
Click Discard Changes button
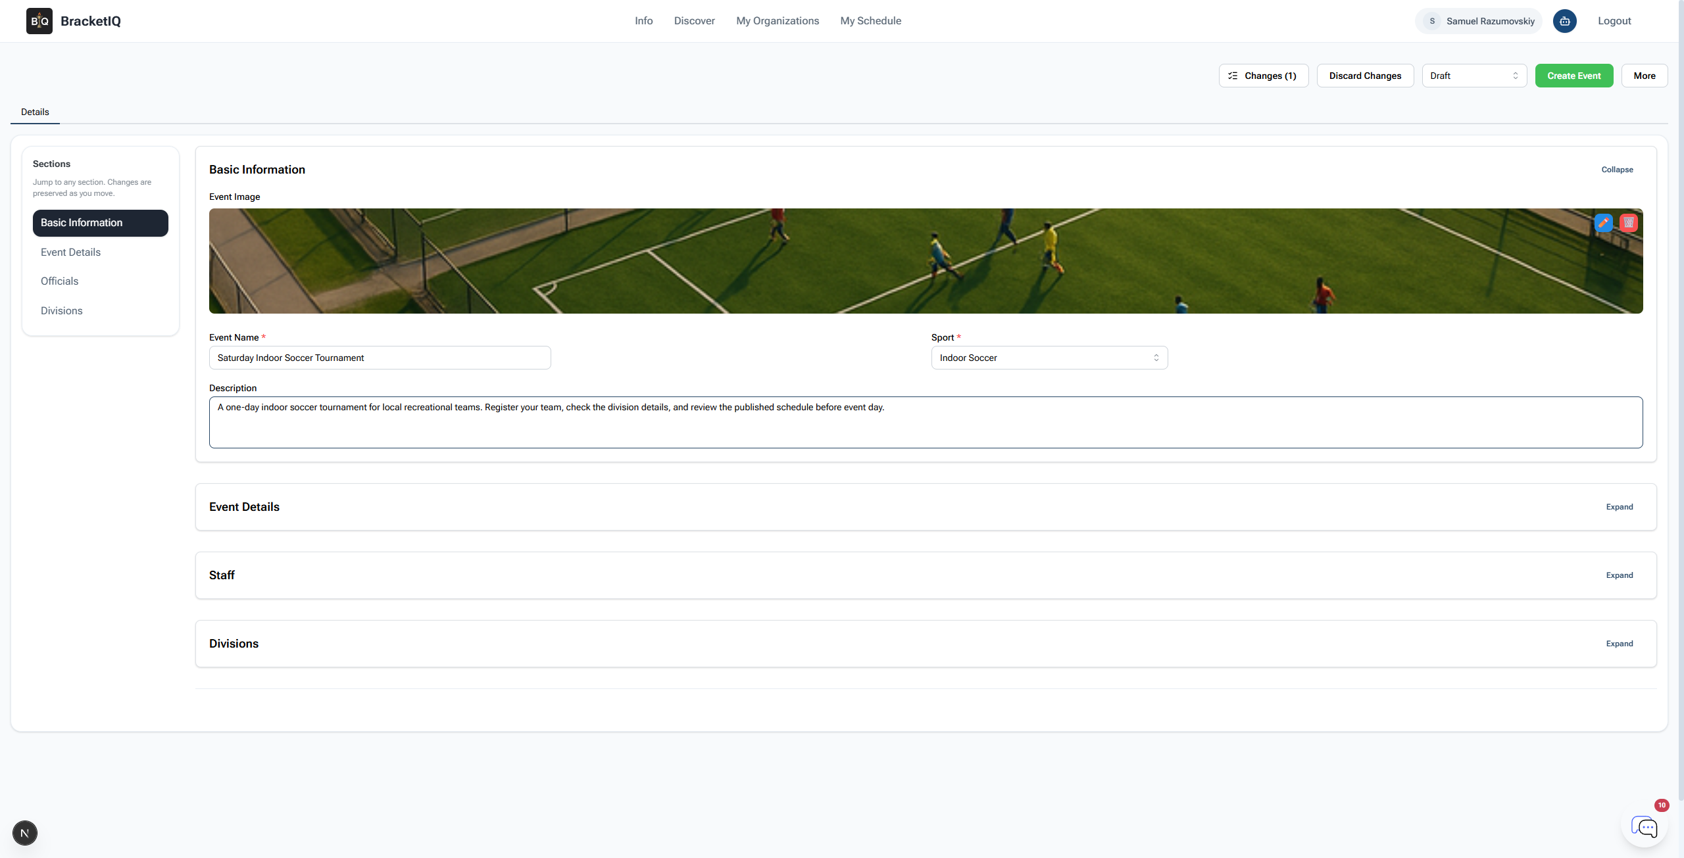click(x=1365, y=76)
